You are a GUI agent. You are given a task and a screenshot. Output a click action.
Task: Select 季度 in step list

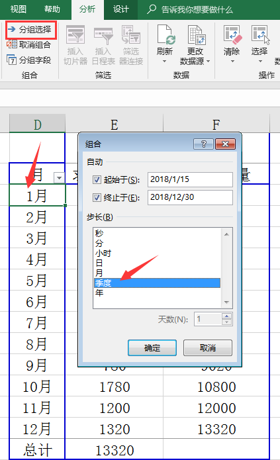coord(157,283)
